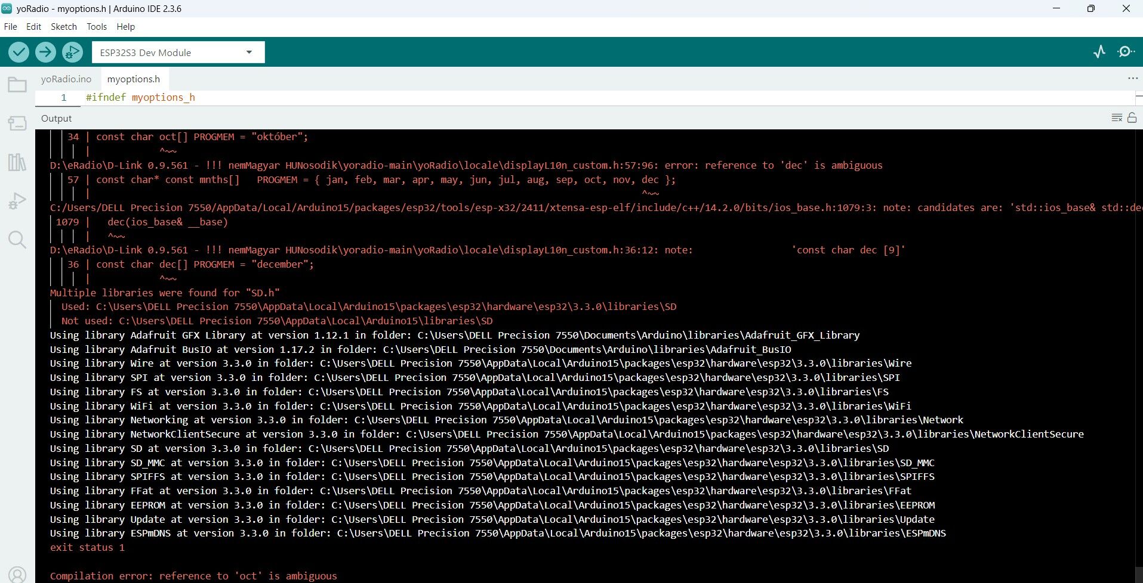Click the 'const char dec [9]' note line
1143x583 pixels.
pos(477,250)
